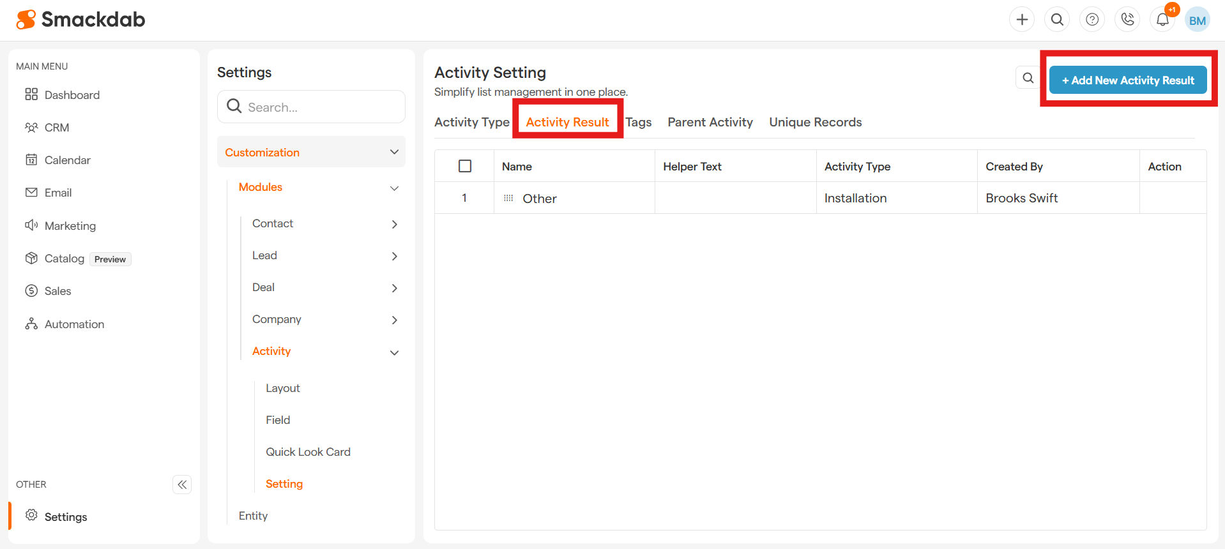
Task: Expand the Deal module submenu
Action: point(394,288)
